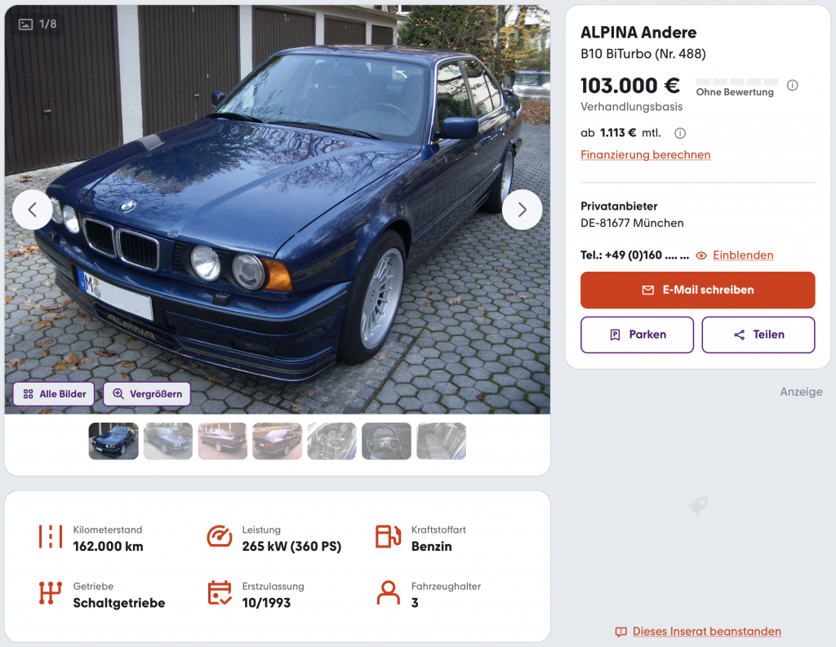Write an email via E-Mail schreiben
Image resolution: width=836 pixels, height=647 pixels.
click(x=697, y=290)
